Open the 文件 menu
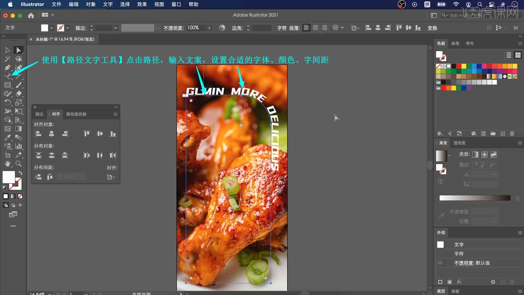This screenshot has width=524, height=295. pos(56,4)
